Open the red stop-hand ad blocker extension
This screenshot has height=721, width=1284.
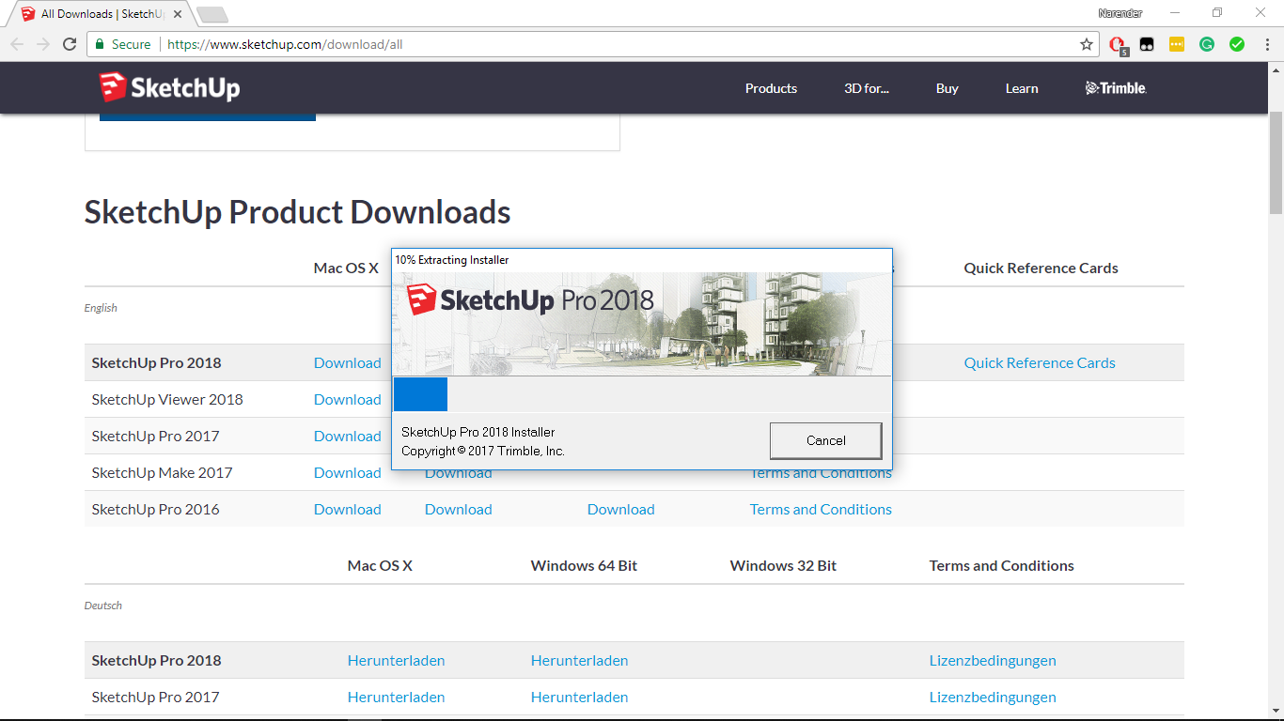[1118, 44]
